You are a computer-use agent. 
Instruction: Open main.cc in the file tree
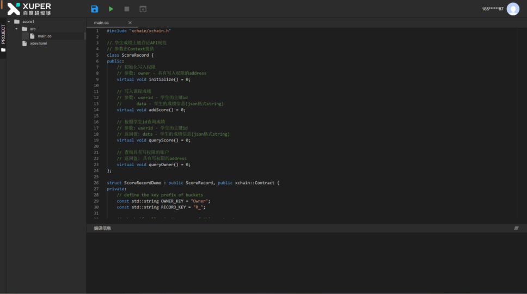[x=45, y=36]
